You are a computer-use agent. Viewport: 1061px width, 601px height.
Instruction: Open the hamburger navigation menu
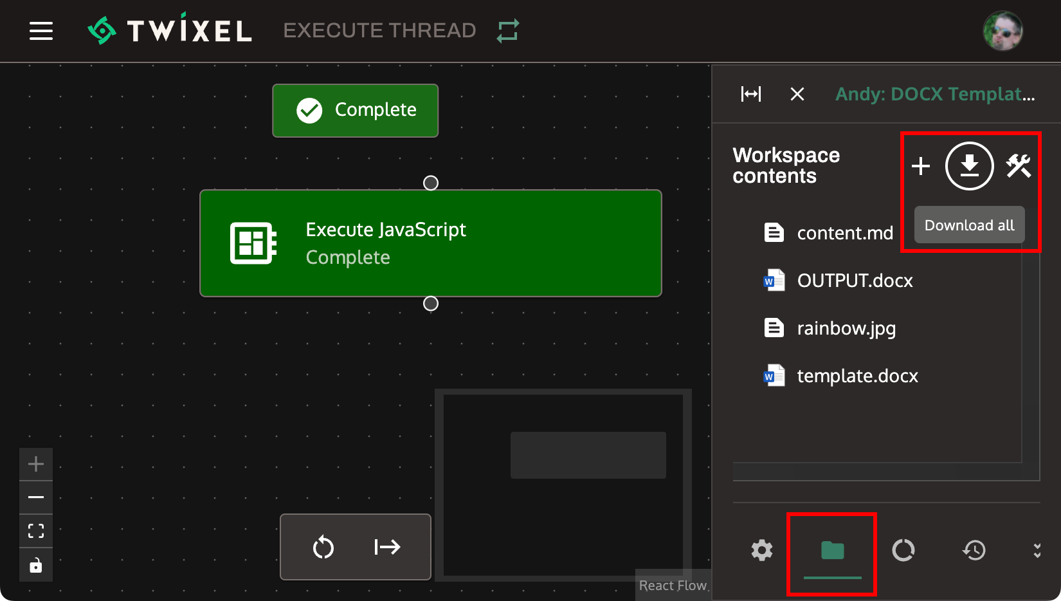(41, 30)
